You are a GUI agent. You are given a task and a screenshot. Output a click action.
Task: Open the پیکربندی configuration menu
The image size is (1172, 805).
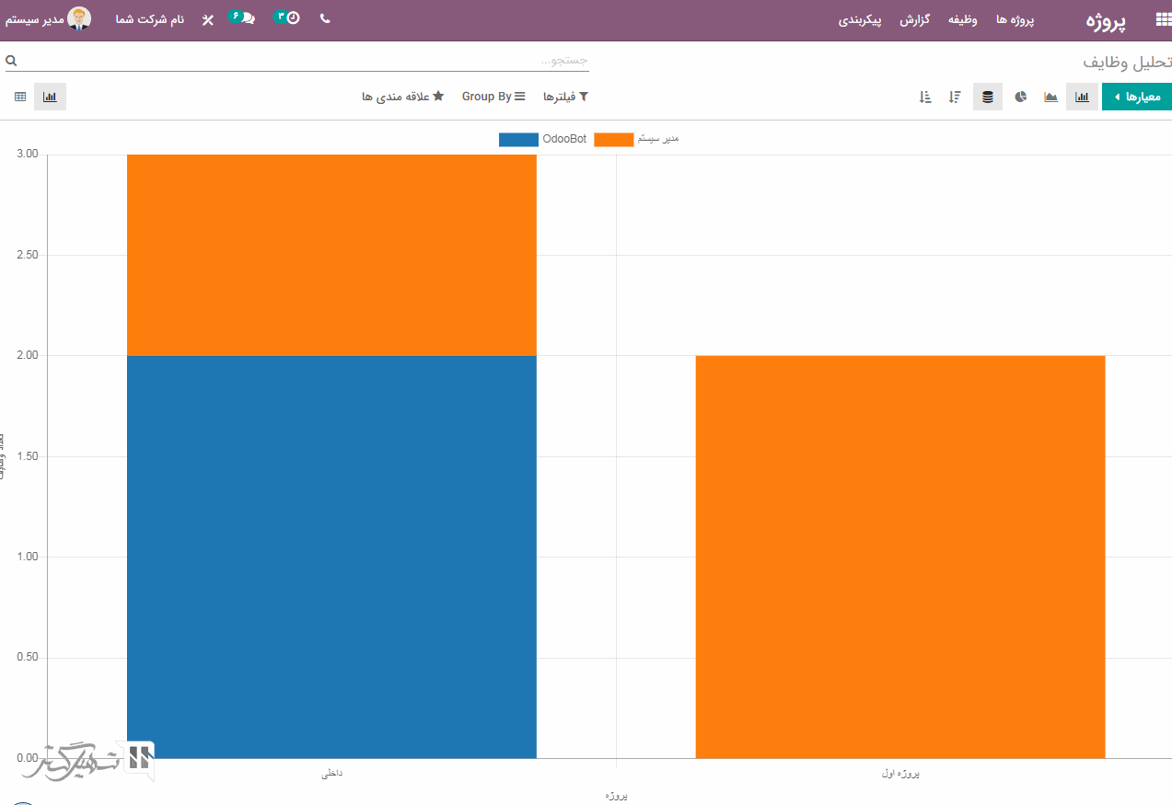pos(860,19)
